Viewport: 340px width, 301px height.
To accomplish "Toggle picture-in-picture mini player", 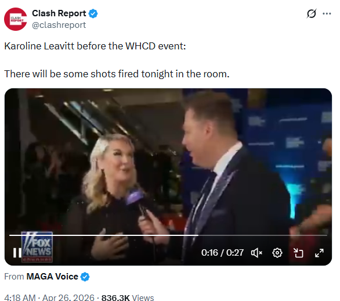I will pyautogui.click(x=298, y=253).
